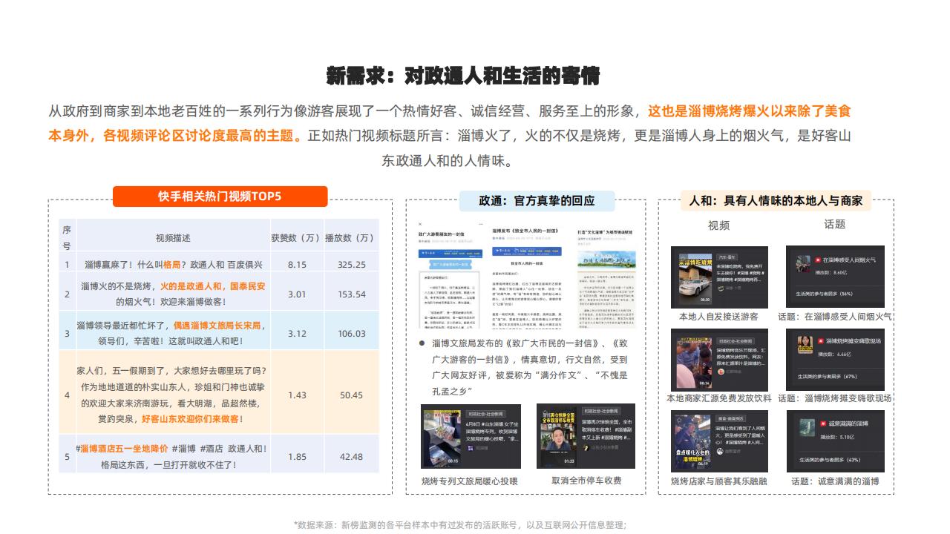Click the small X icon atop the first article screenshot
The width and height of the screenshot is (950, 534).
pyautogui.click(x=419, y=223)
